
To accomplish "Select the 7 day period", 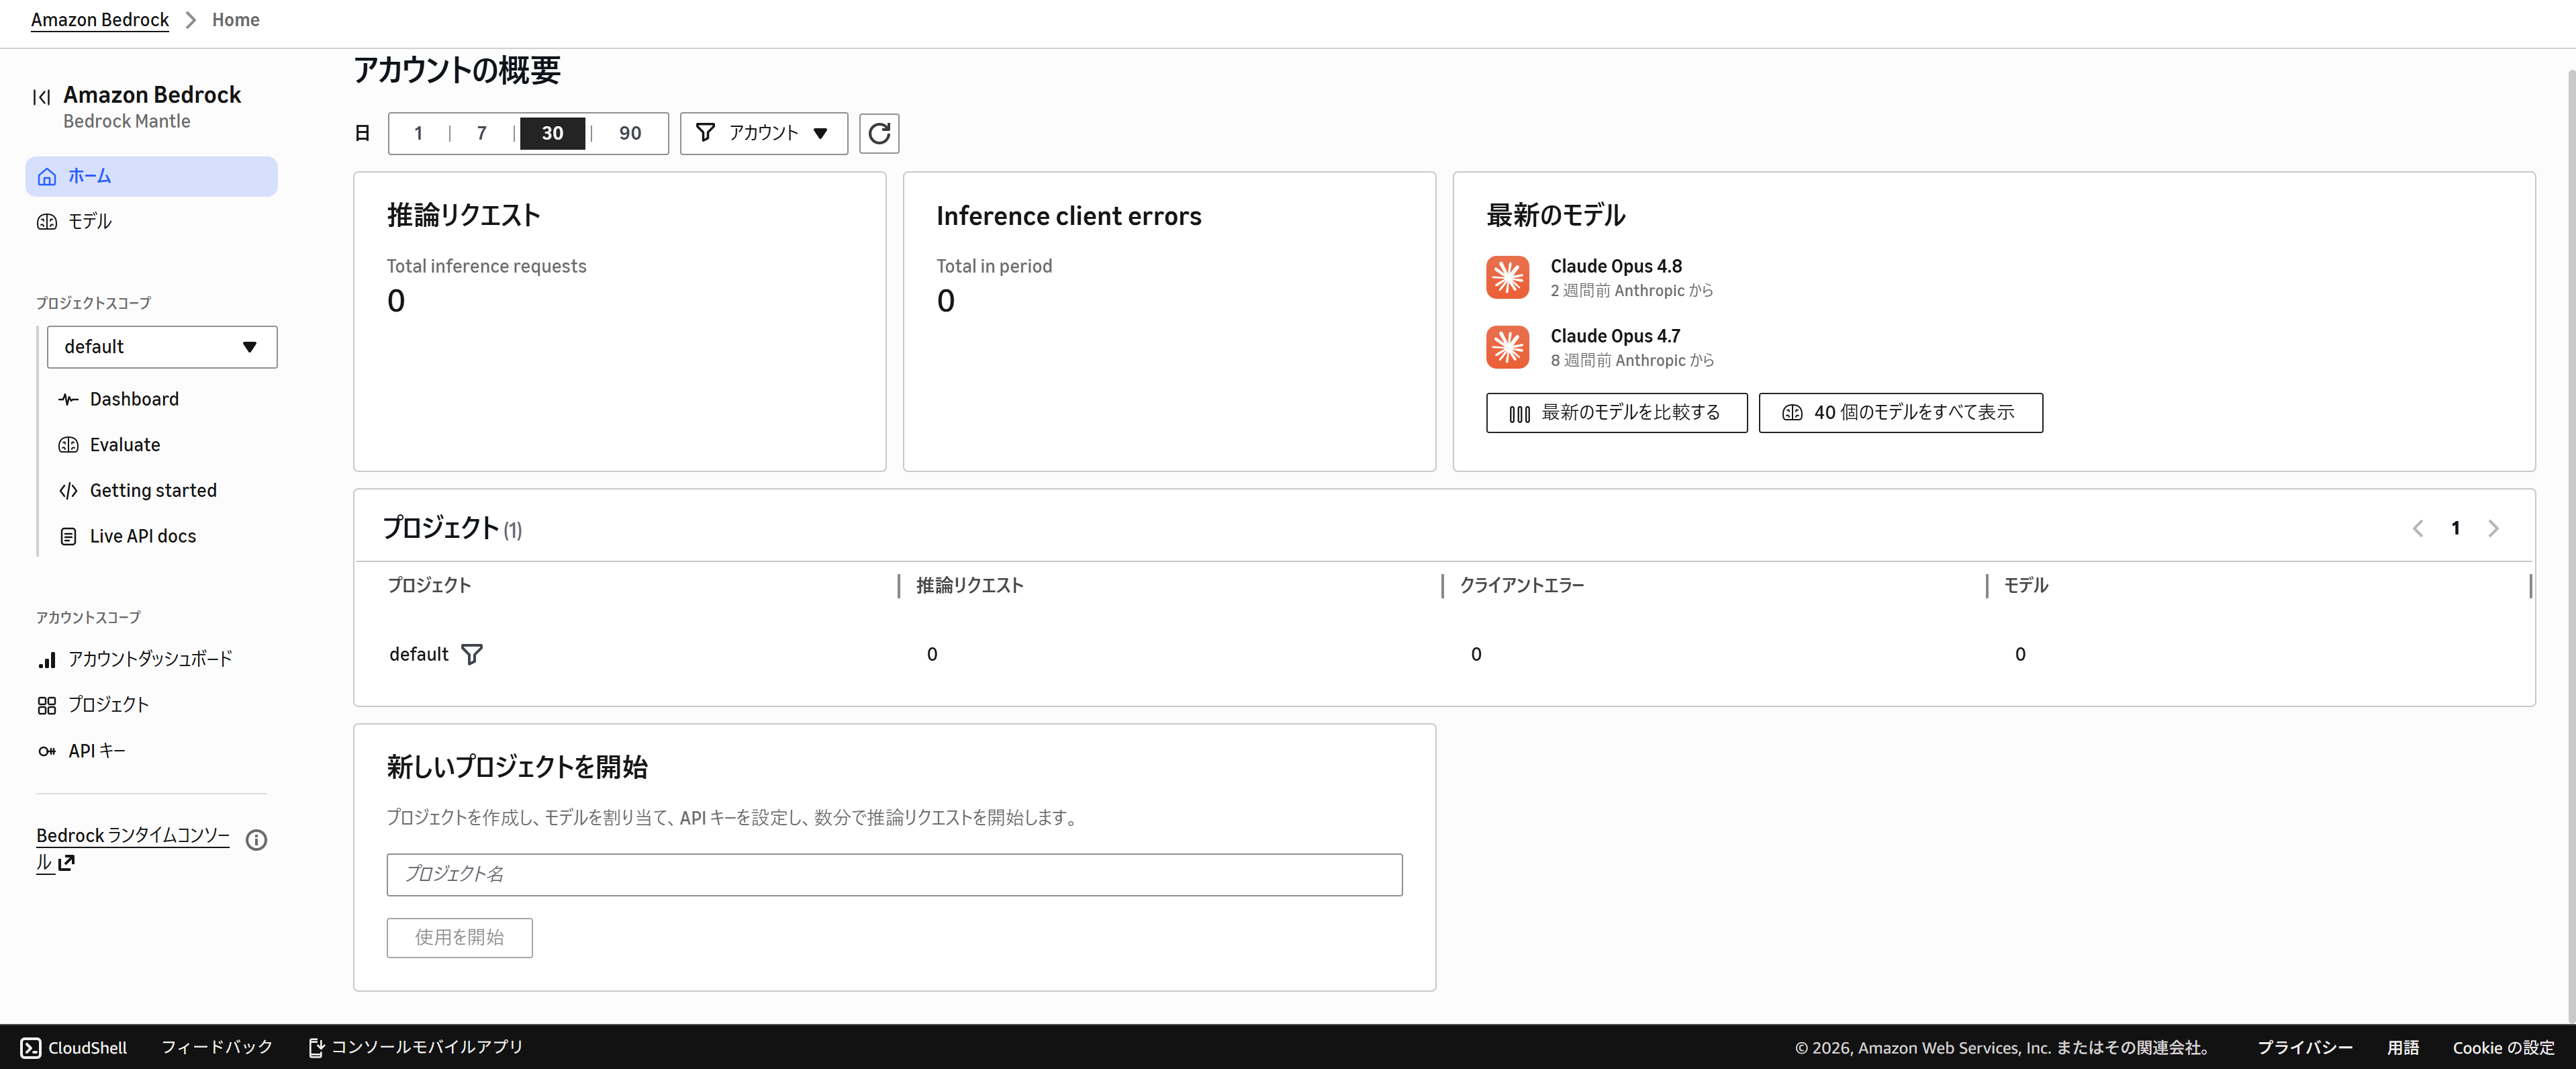I will (x=481, y=133).
